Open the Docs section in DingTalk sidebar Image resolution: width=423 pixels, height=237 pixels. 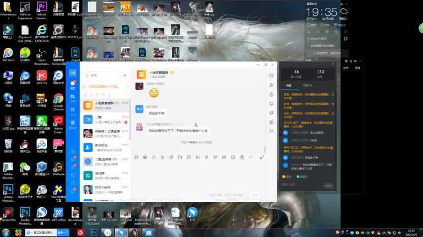pyautogui.click(x=73, y=98)
